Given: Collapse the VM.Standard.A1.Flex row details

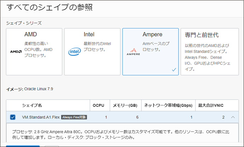Looking at the screenshot, I should pyautogui.click(x=233, y=117).
